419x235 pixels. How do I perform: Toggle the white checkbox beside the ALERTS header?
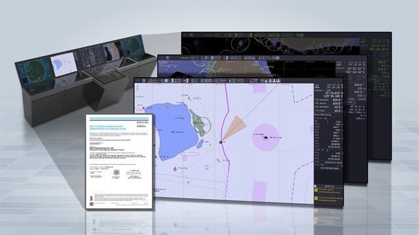point(316,186)
